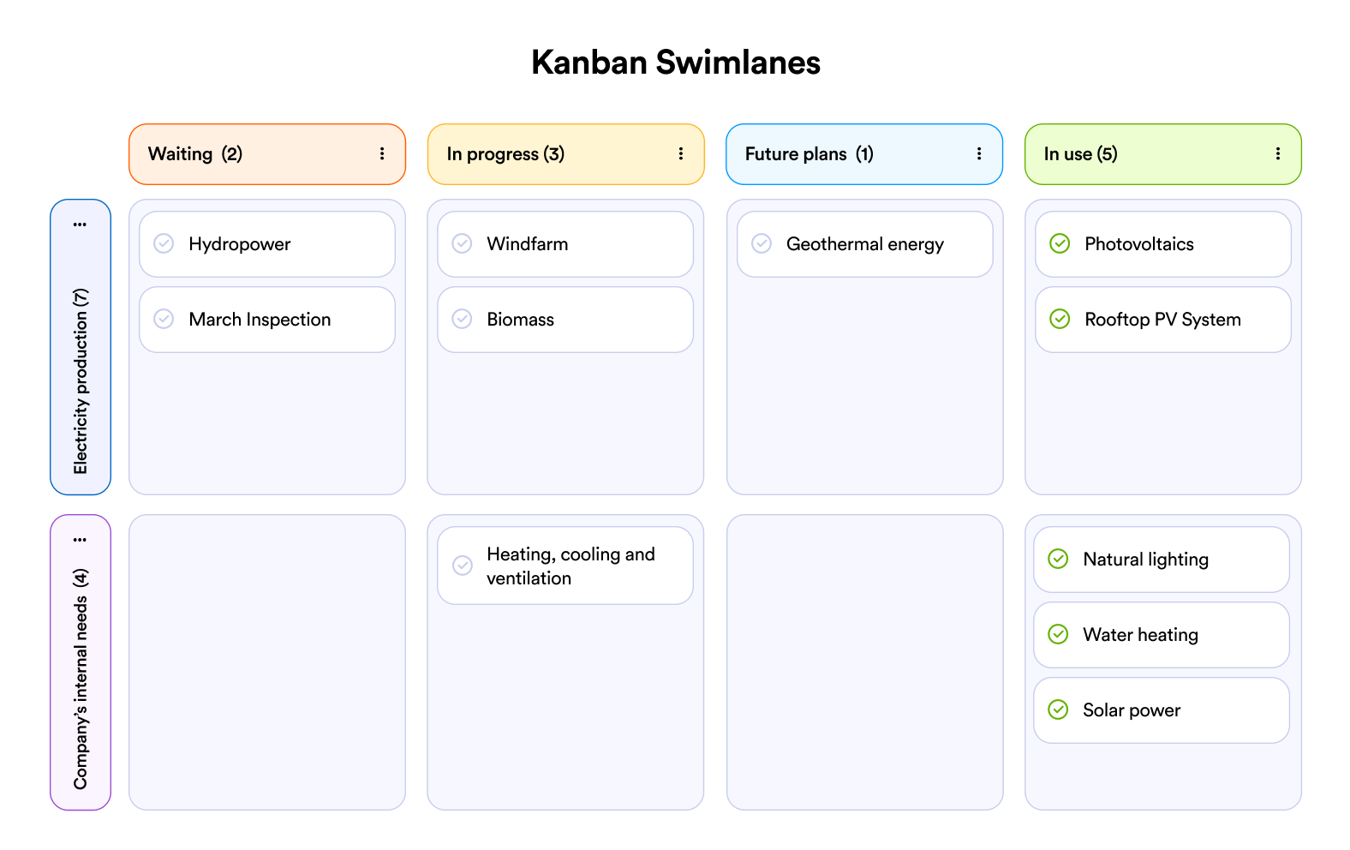Open the In use column more options
The width and height of the screenshot is (1350, 850).
[x=1278, y=153]
